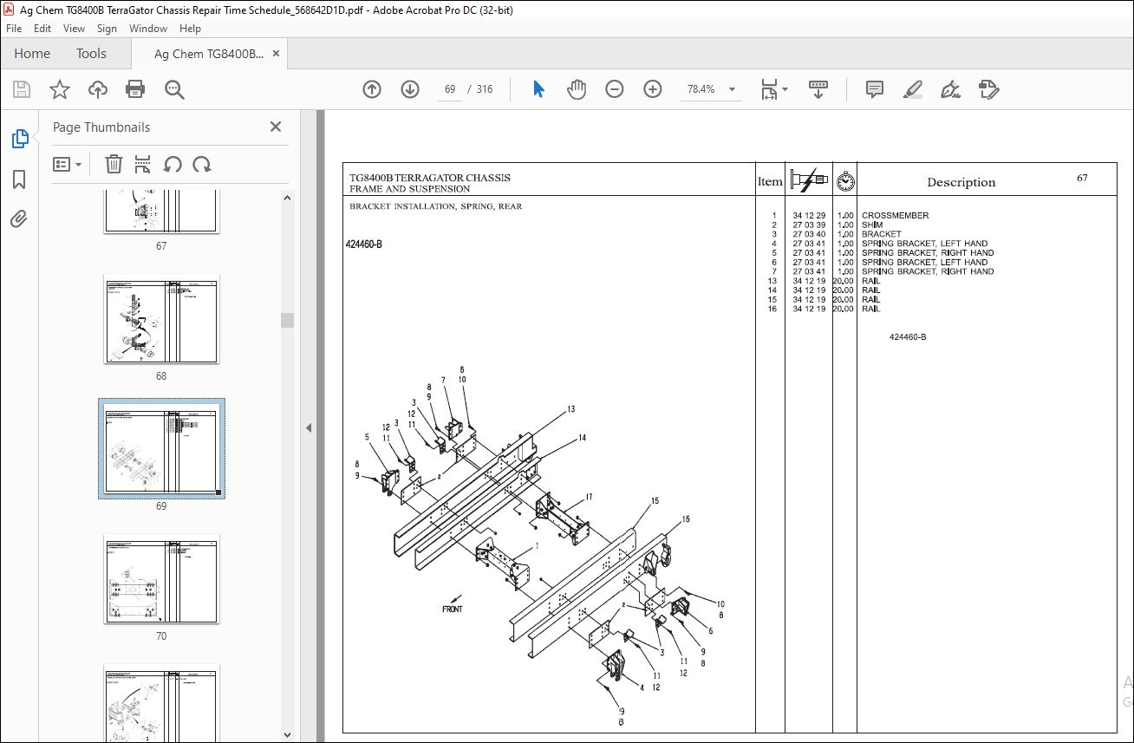
Task: Open the stamp or redact tool icon
Action: click(x=989, y=89)
